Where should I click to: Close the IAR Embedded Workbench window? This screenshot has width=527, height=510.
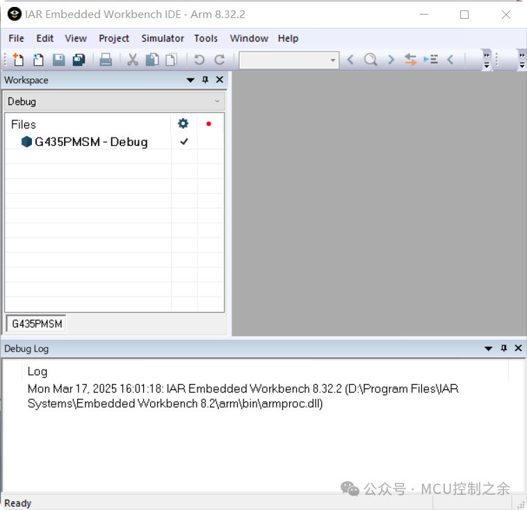pos(506,15)
